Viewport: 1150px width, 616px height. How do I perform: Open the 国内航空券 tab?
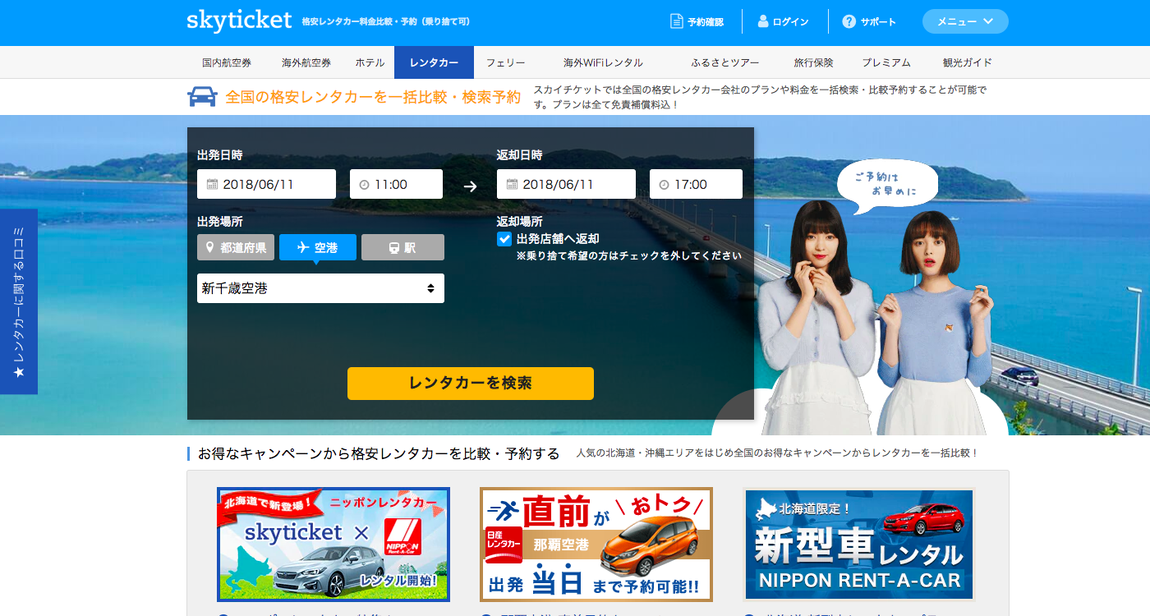[x=227, y=62]
